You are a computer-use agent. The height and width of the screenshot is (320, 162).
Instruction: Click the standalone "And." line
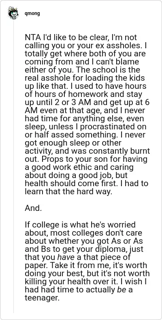pos(34,208)
